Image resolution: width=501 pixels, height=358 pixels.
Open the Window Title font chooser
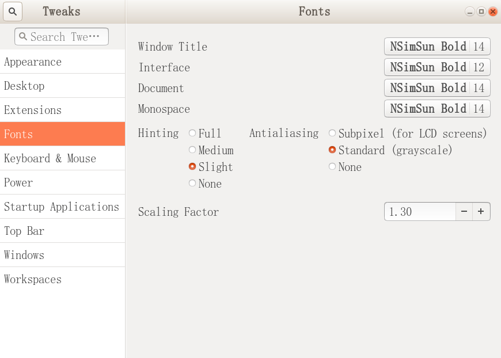coord(437,47)
